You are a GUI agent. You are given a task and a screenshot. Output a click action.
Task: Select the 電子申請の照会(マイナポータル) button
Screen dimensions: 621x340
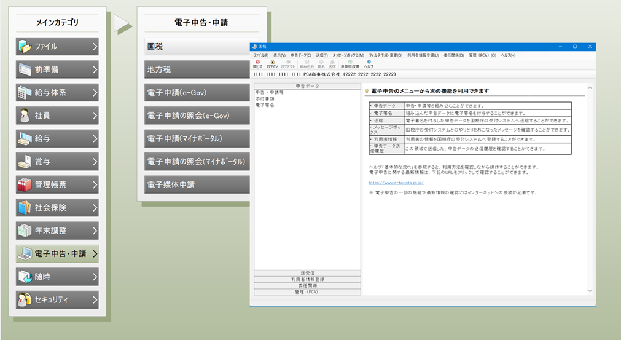[197, 161]
